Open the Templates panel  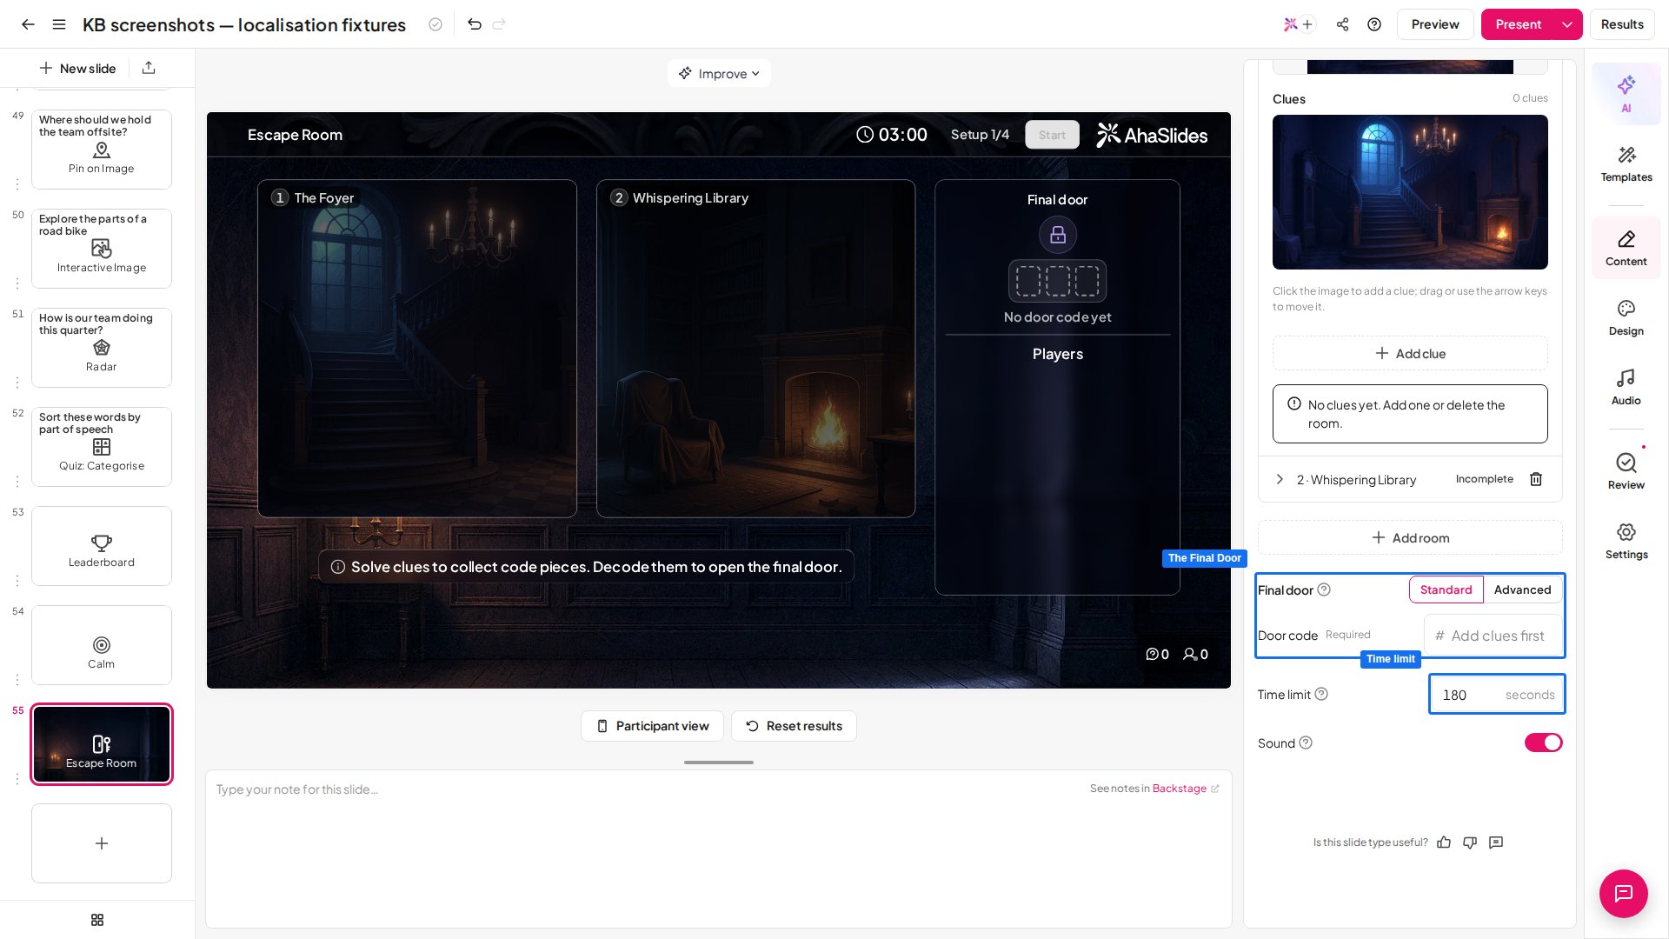pos(1626,163)
